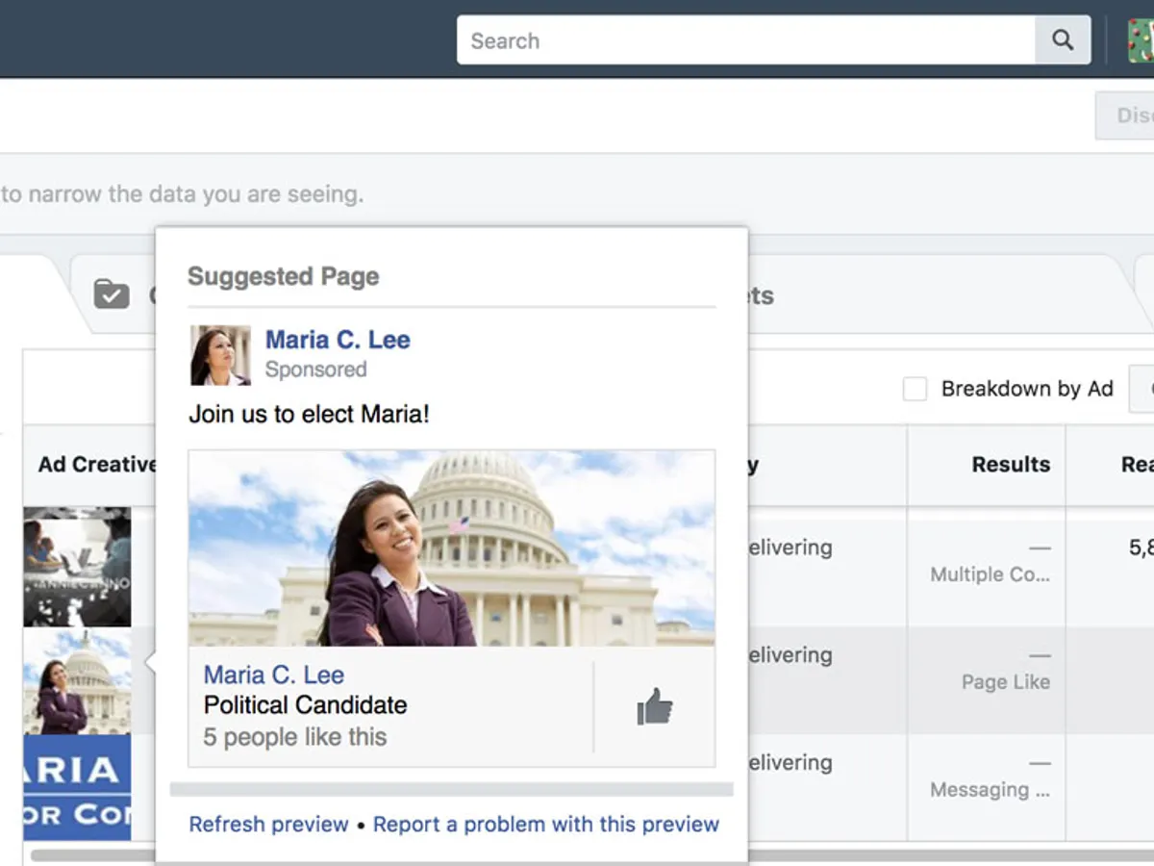This screenshot has height=866, width=1154.
Task: Select the black-and-white office ad thumbnail
Action: (x=77, y=567)
